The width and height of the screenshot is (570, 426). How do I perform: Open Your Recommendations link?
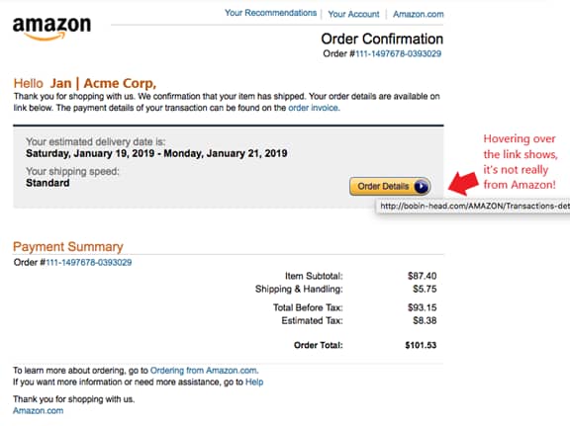point(270,13)
